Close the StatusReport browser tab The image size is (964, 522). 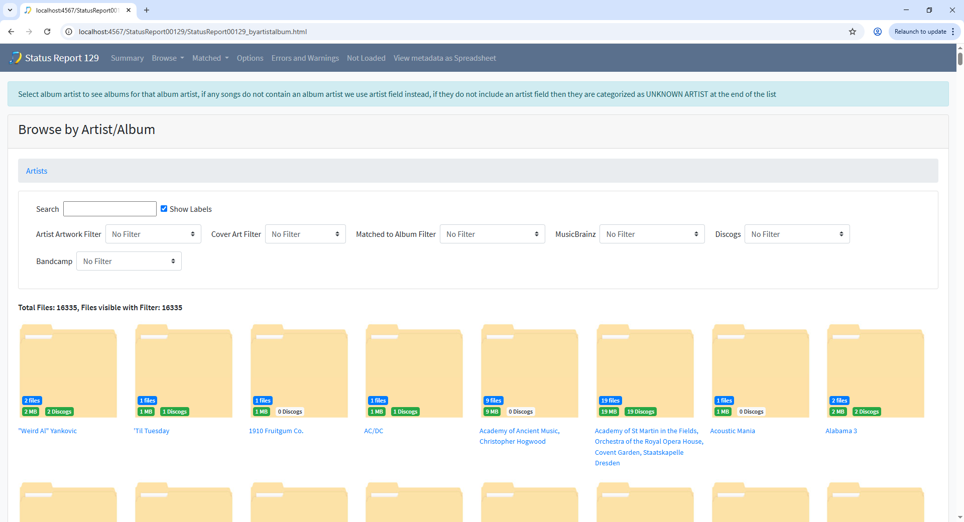(129, 10)
